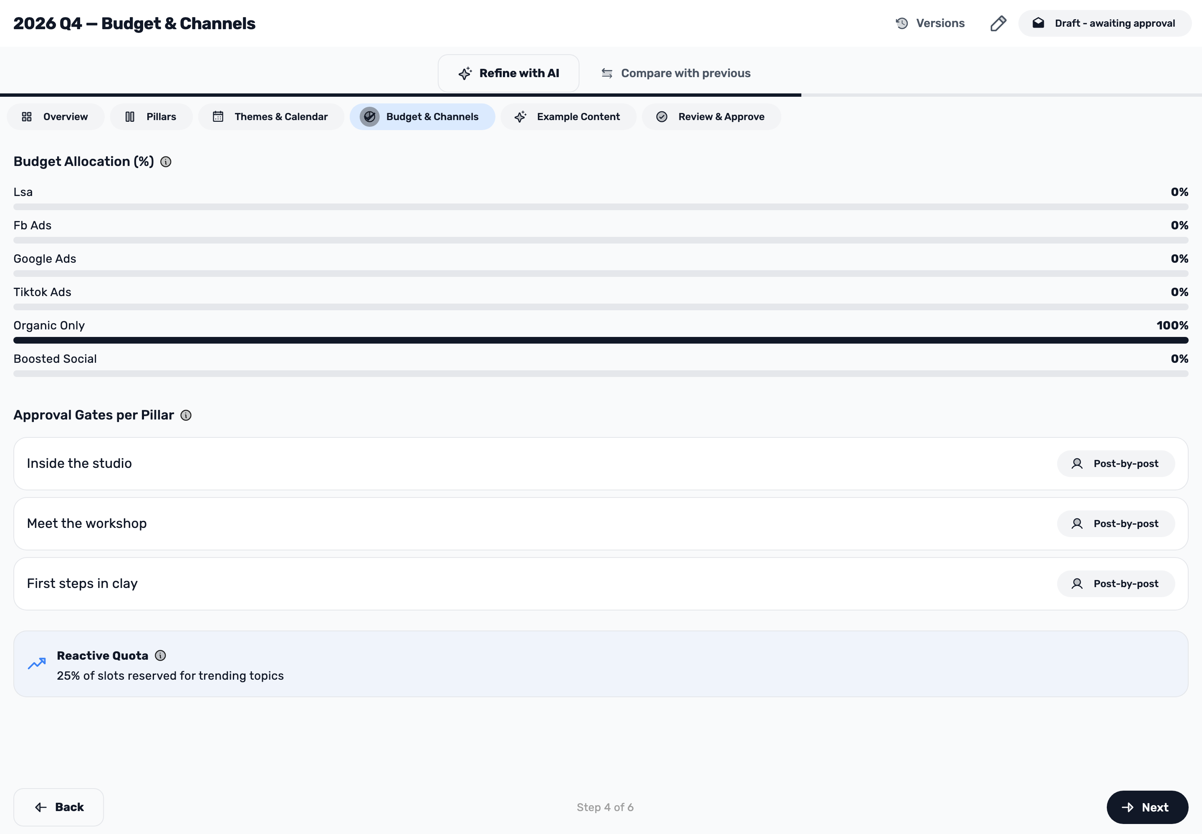1202x834 pixels.
Task: Click the Lsa budget bar
Action: pos(601,207)
